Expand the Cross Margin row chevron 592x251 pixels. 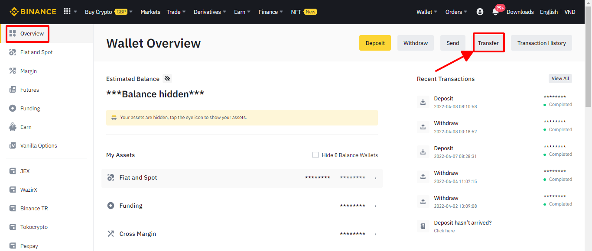pyautogui.click(x=375, y=234)
